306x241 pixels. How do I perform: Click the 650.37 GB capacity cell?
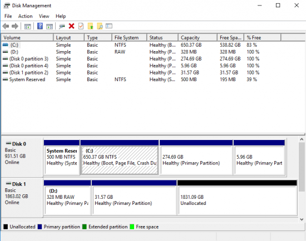[191, 45]
